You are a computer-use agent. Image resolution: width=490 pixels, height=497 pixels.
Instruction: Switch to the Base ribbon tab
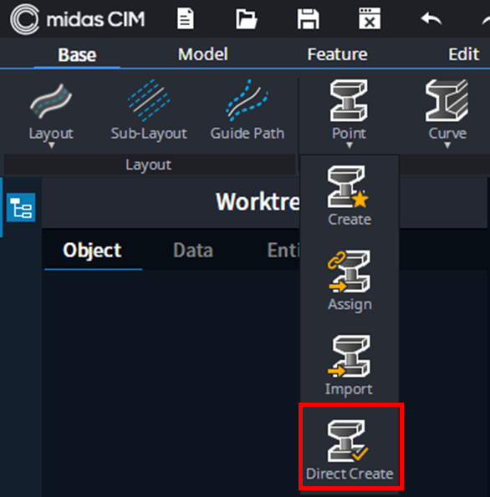point(77,55)
